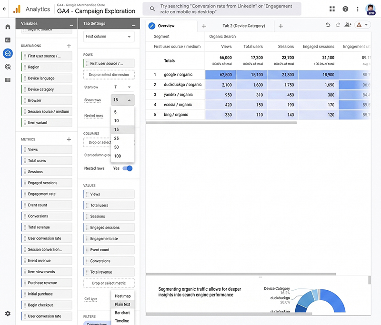381x325 pixels.
Task: Click the Undo arrow icon
Action: point(328,24)
